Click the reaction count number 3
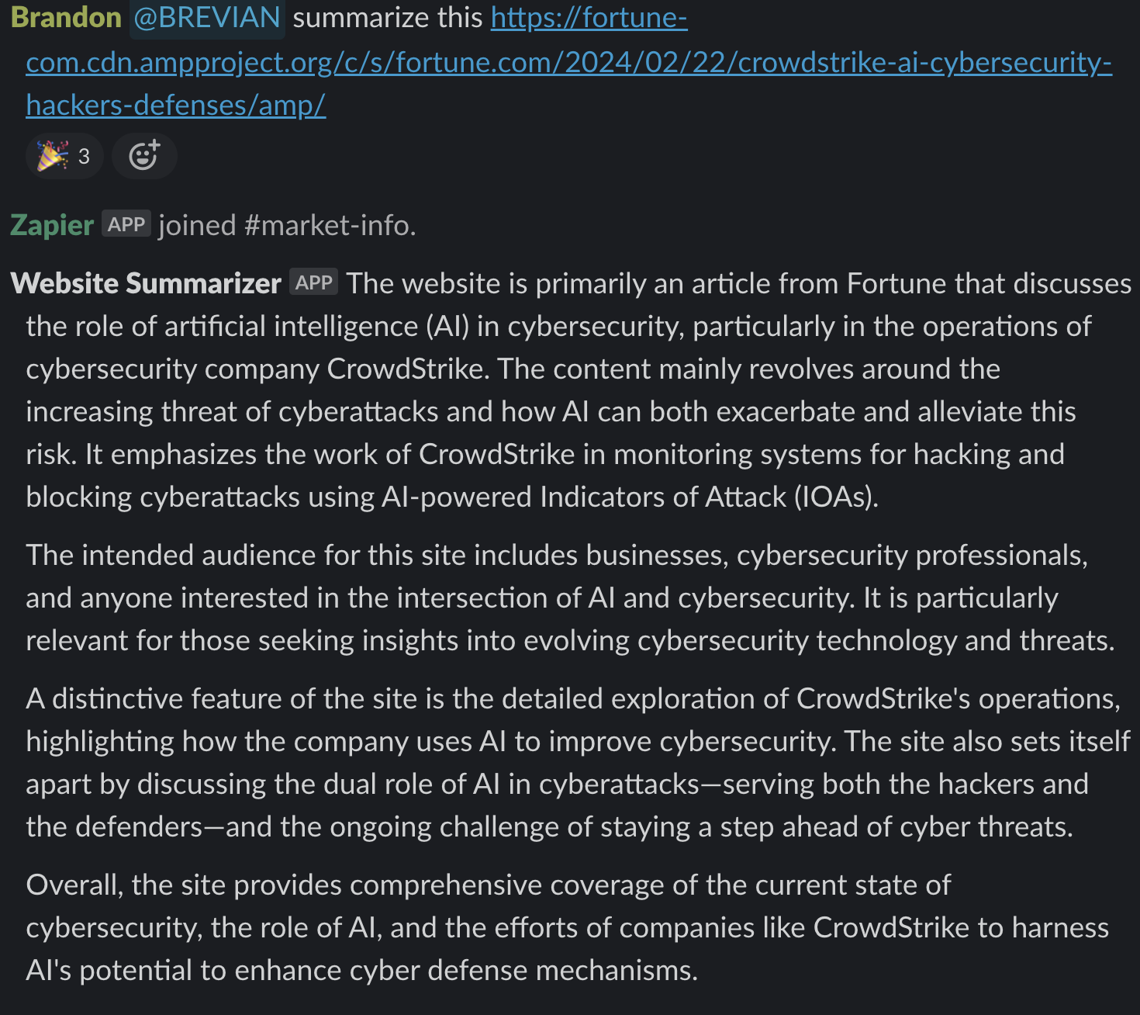1140x1015 pixels. (84, 156)
